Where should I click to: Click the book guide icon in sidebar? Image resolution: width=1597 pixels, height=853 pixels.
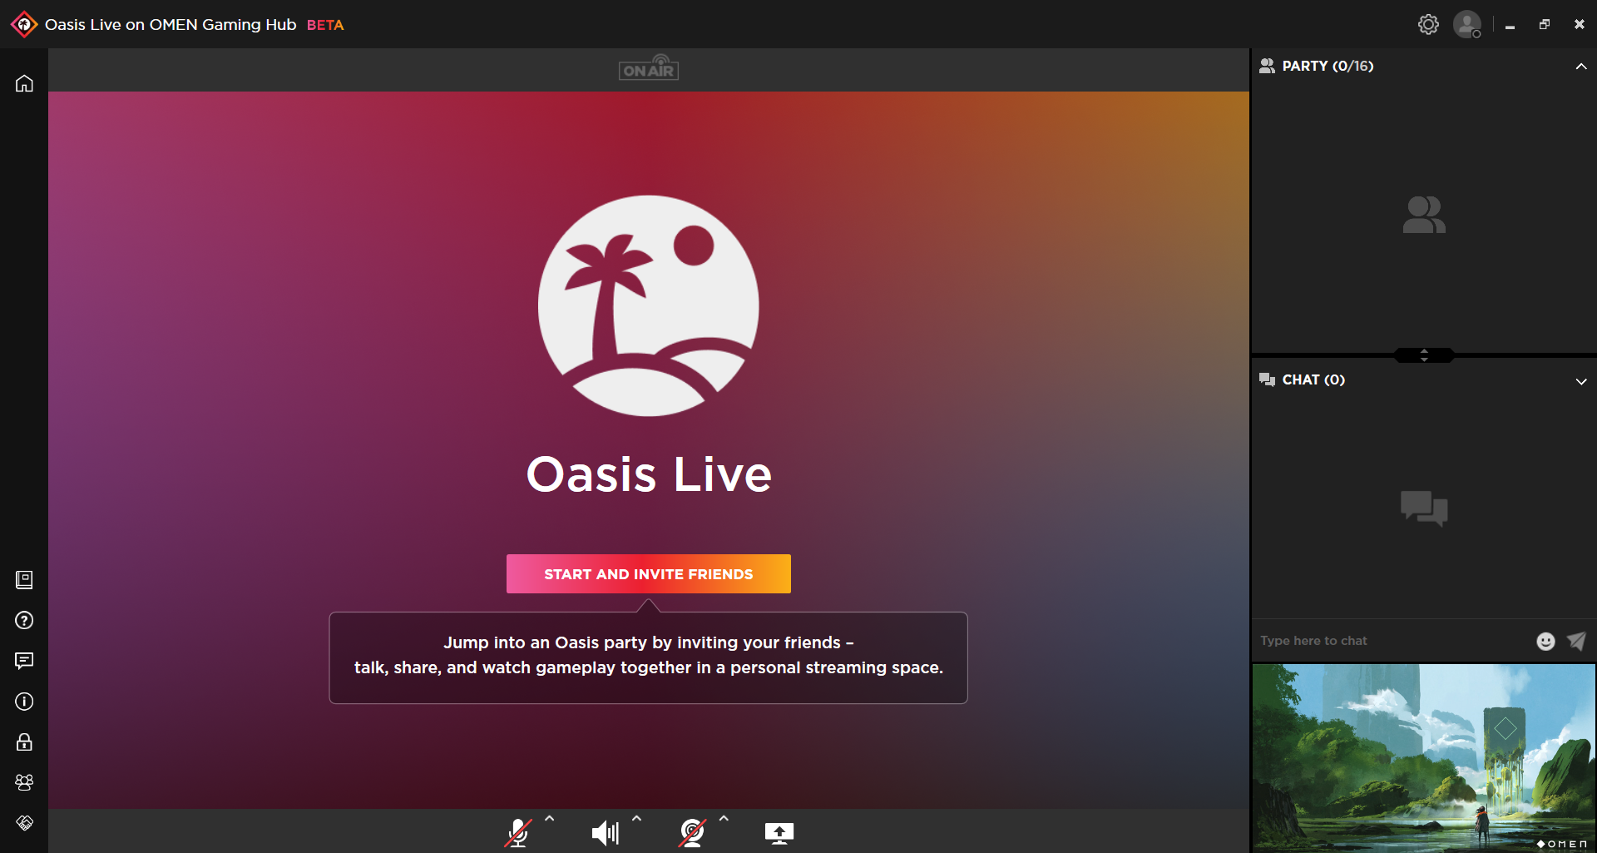click(24, 580)
